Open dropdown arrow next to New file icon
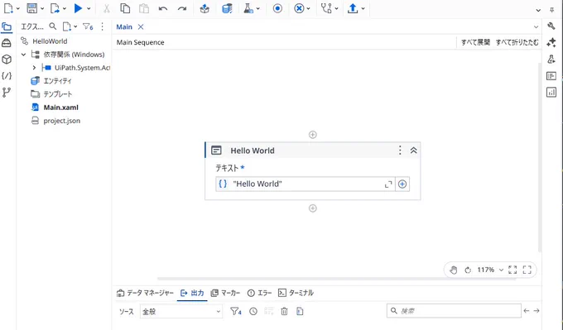The image size is (563, 330). (18, 8)
